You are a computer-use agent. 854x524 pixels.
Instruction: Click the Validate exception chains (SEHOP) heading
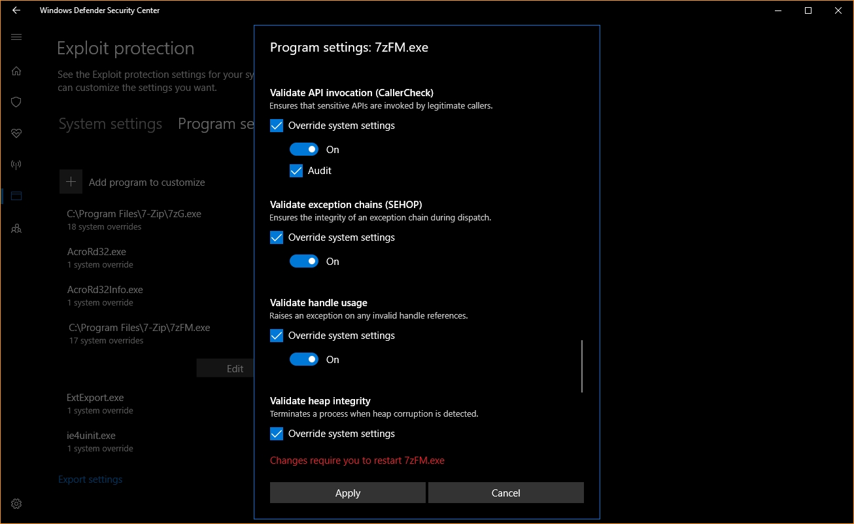pos(346,205)
